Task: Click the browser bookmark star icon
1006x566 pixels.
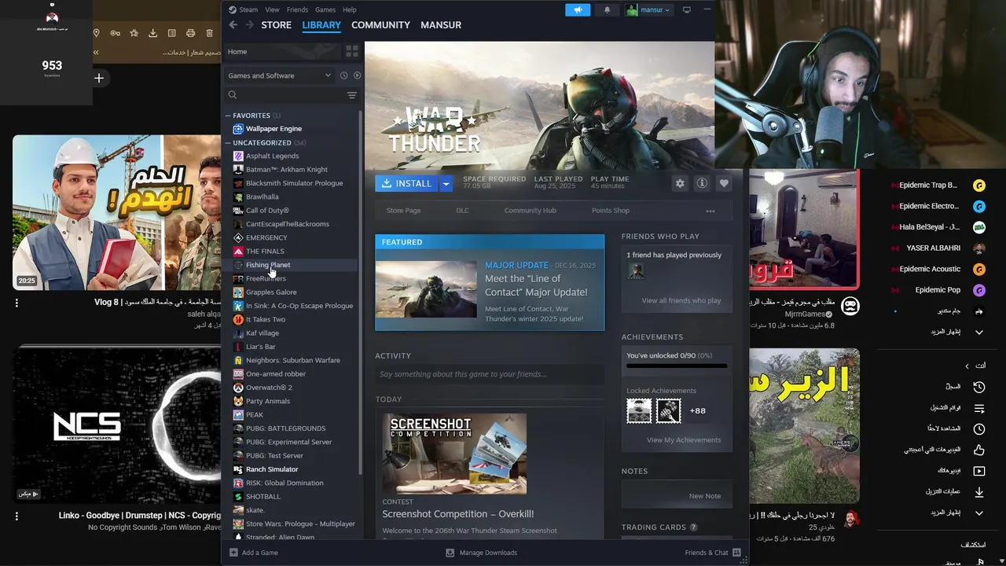Action: pyautogui.click(x=134, y=33)
